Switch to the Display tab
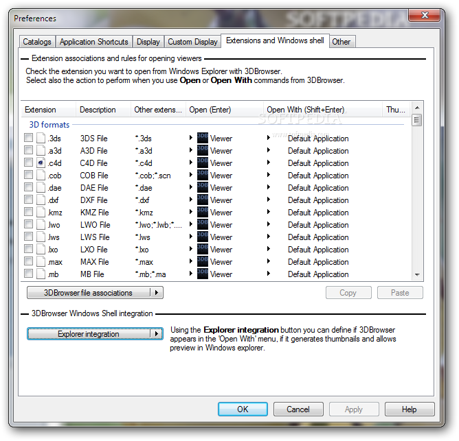Viewport: 459px width, 441px height. [x=148, y=42]
